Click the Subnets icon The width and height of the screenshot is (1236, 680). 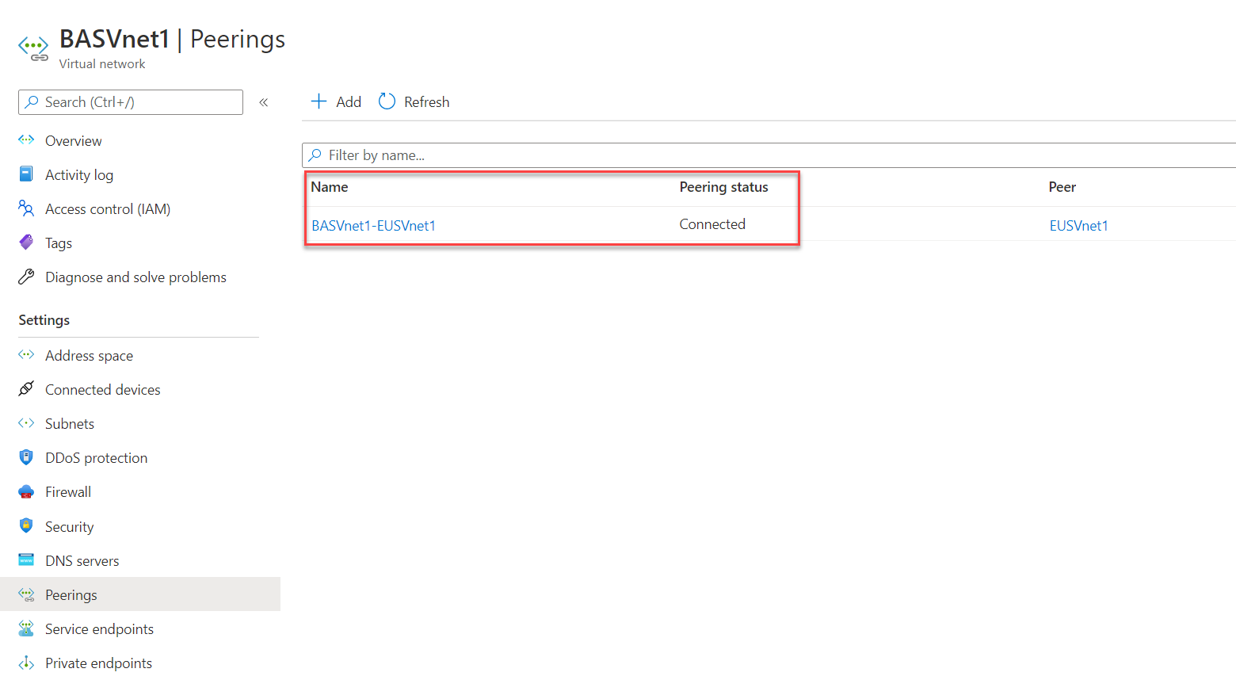coord(26,423)
